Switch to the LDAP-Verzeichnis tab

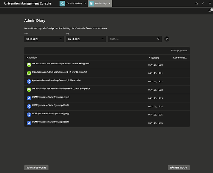73,3
